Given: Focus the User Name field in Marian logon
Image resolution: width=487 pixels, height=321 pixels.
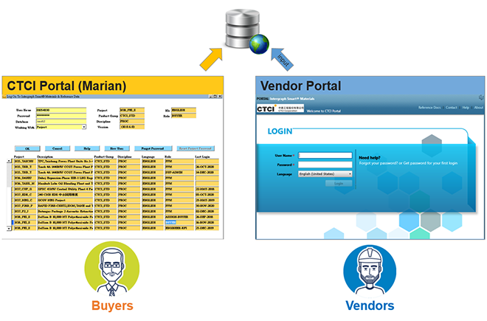Looking at the screenshot, I should click(61, 110).
